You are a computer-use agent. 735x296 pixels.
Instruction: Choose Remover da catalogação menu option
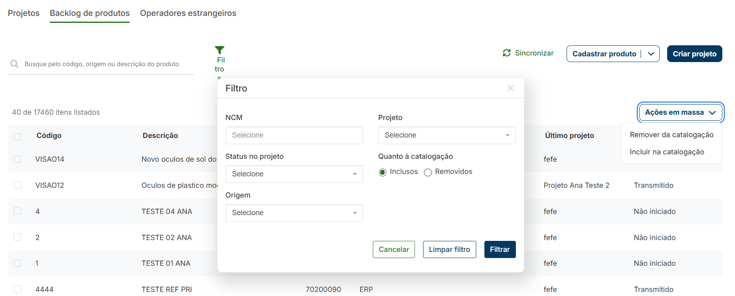point(672,135)
